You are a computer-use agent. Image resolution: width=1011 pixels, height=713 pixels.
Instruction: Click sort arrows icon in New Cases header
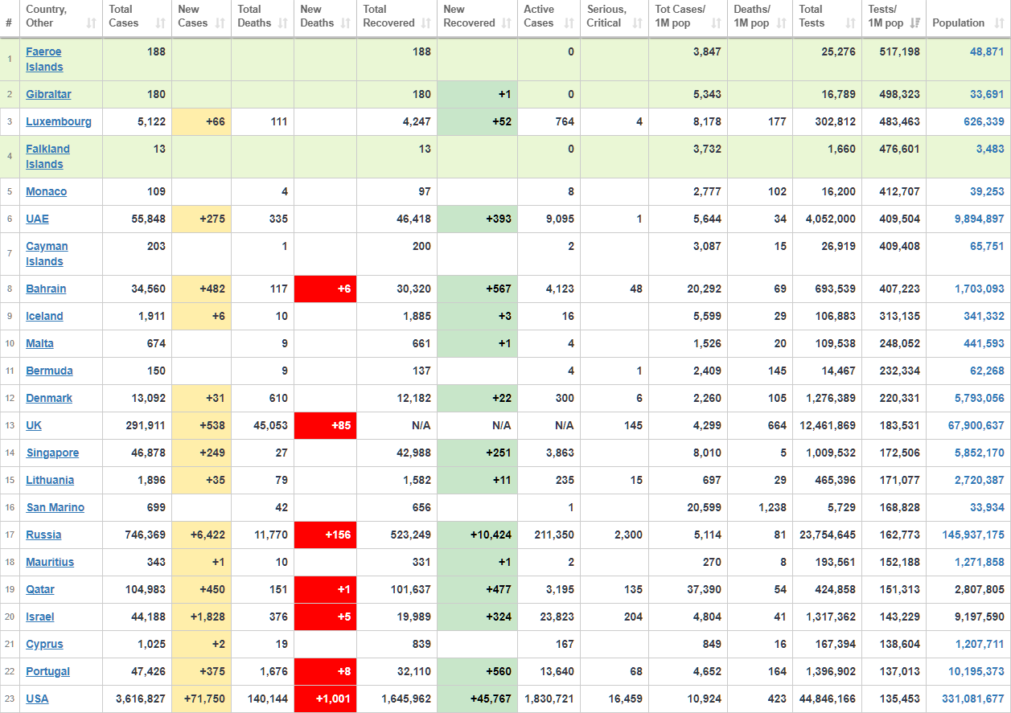point(220,23)
